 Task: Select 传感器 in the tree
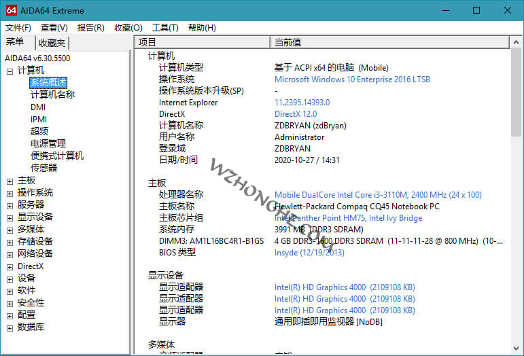(43, 168)
